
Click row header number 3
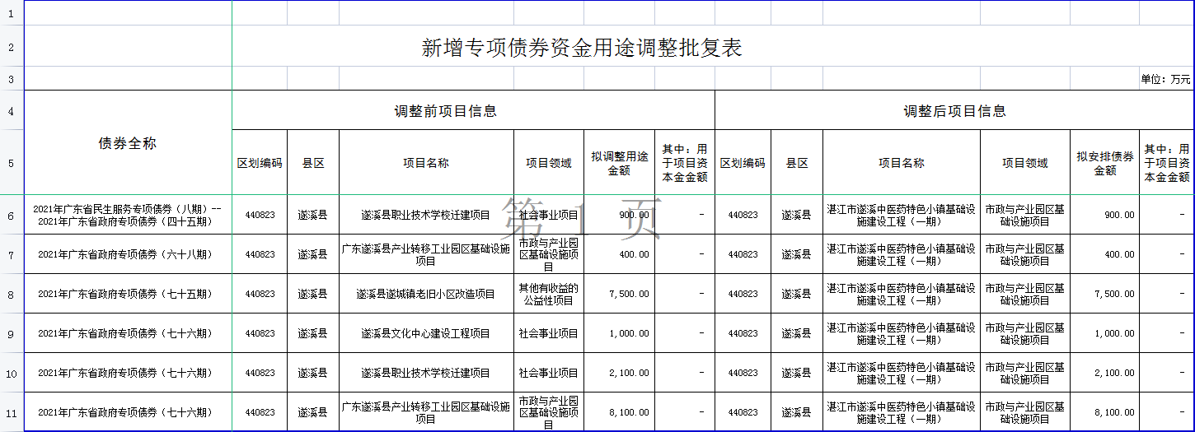pyautogui.click(x=12, y=80)
